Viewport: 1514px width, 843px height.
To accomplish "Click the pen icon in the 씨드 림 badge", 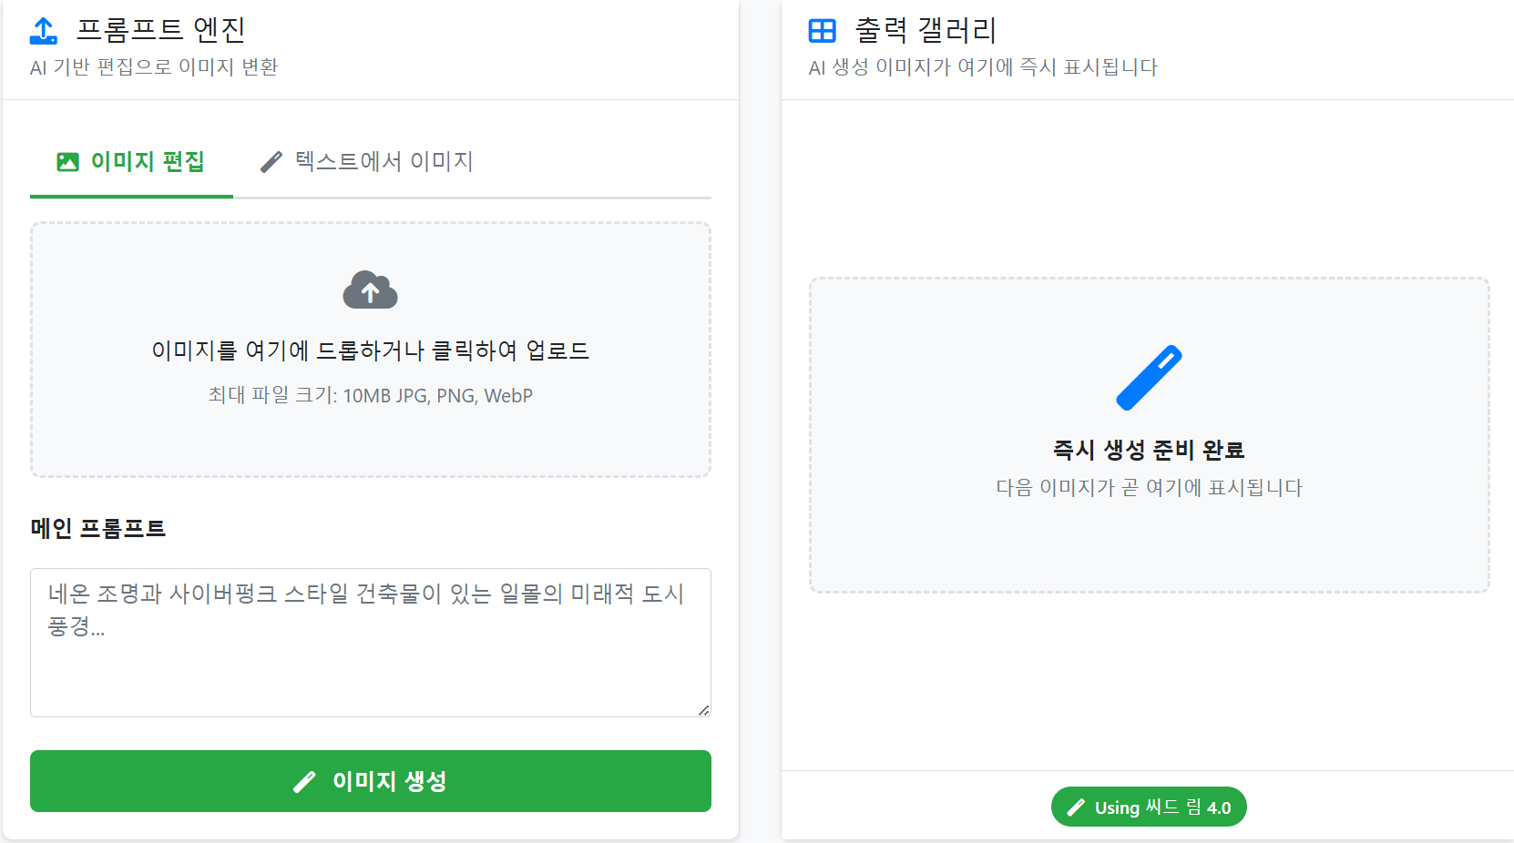I will (x=1078, y=807).
